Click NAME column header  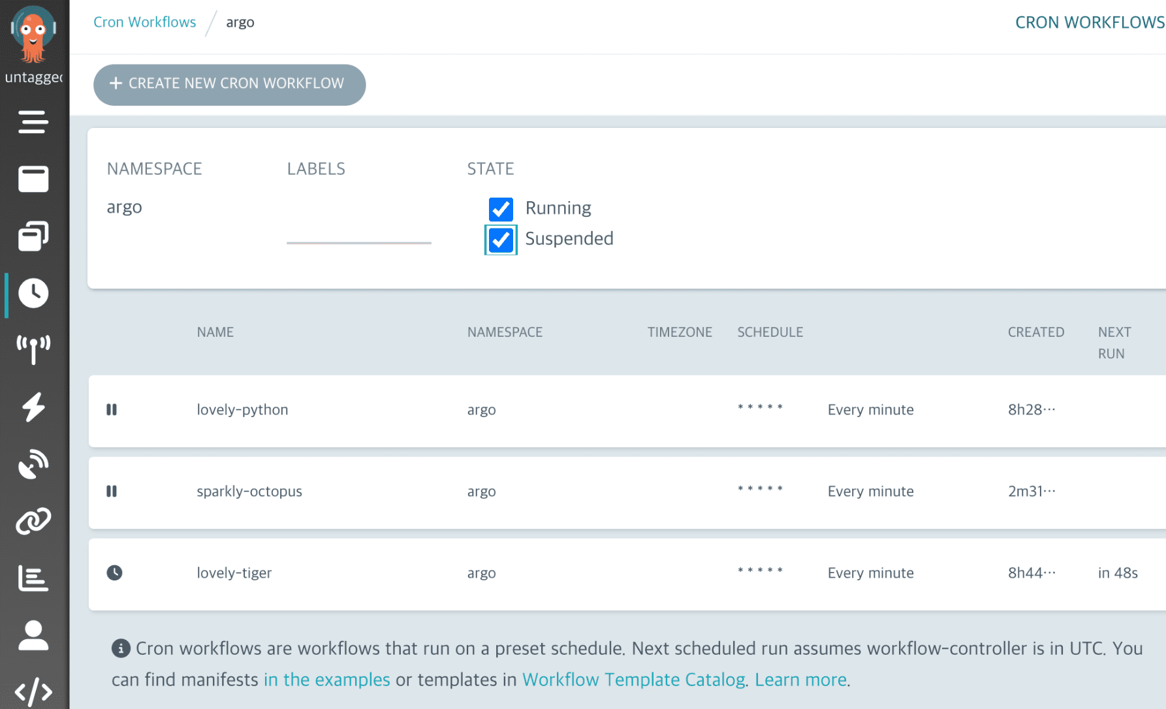215,332
